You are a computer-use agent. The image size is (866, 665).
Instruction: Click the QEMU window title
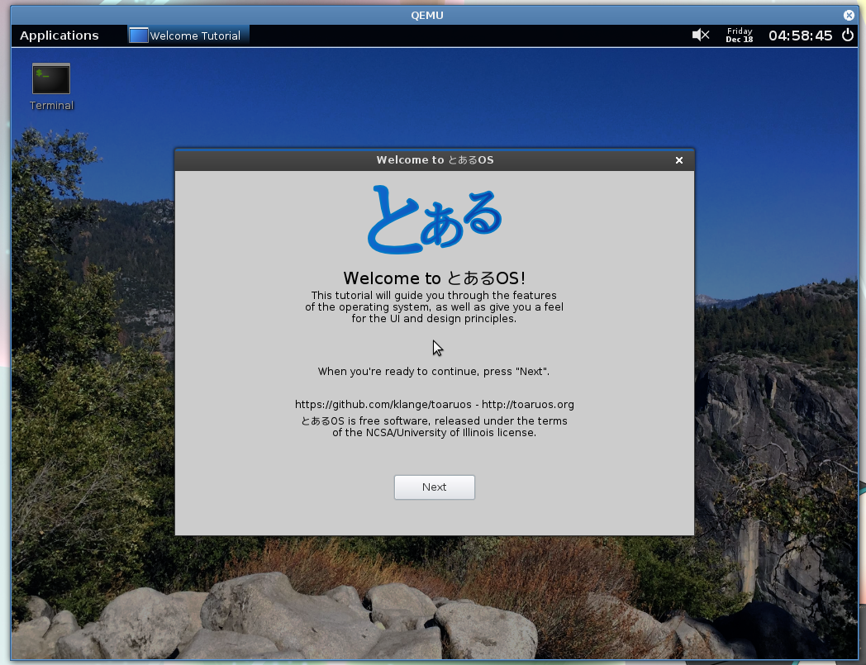coord(427,16)
